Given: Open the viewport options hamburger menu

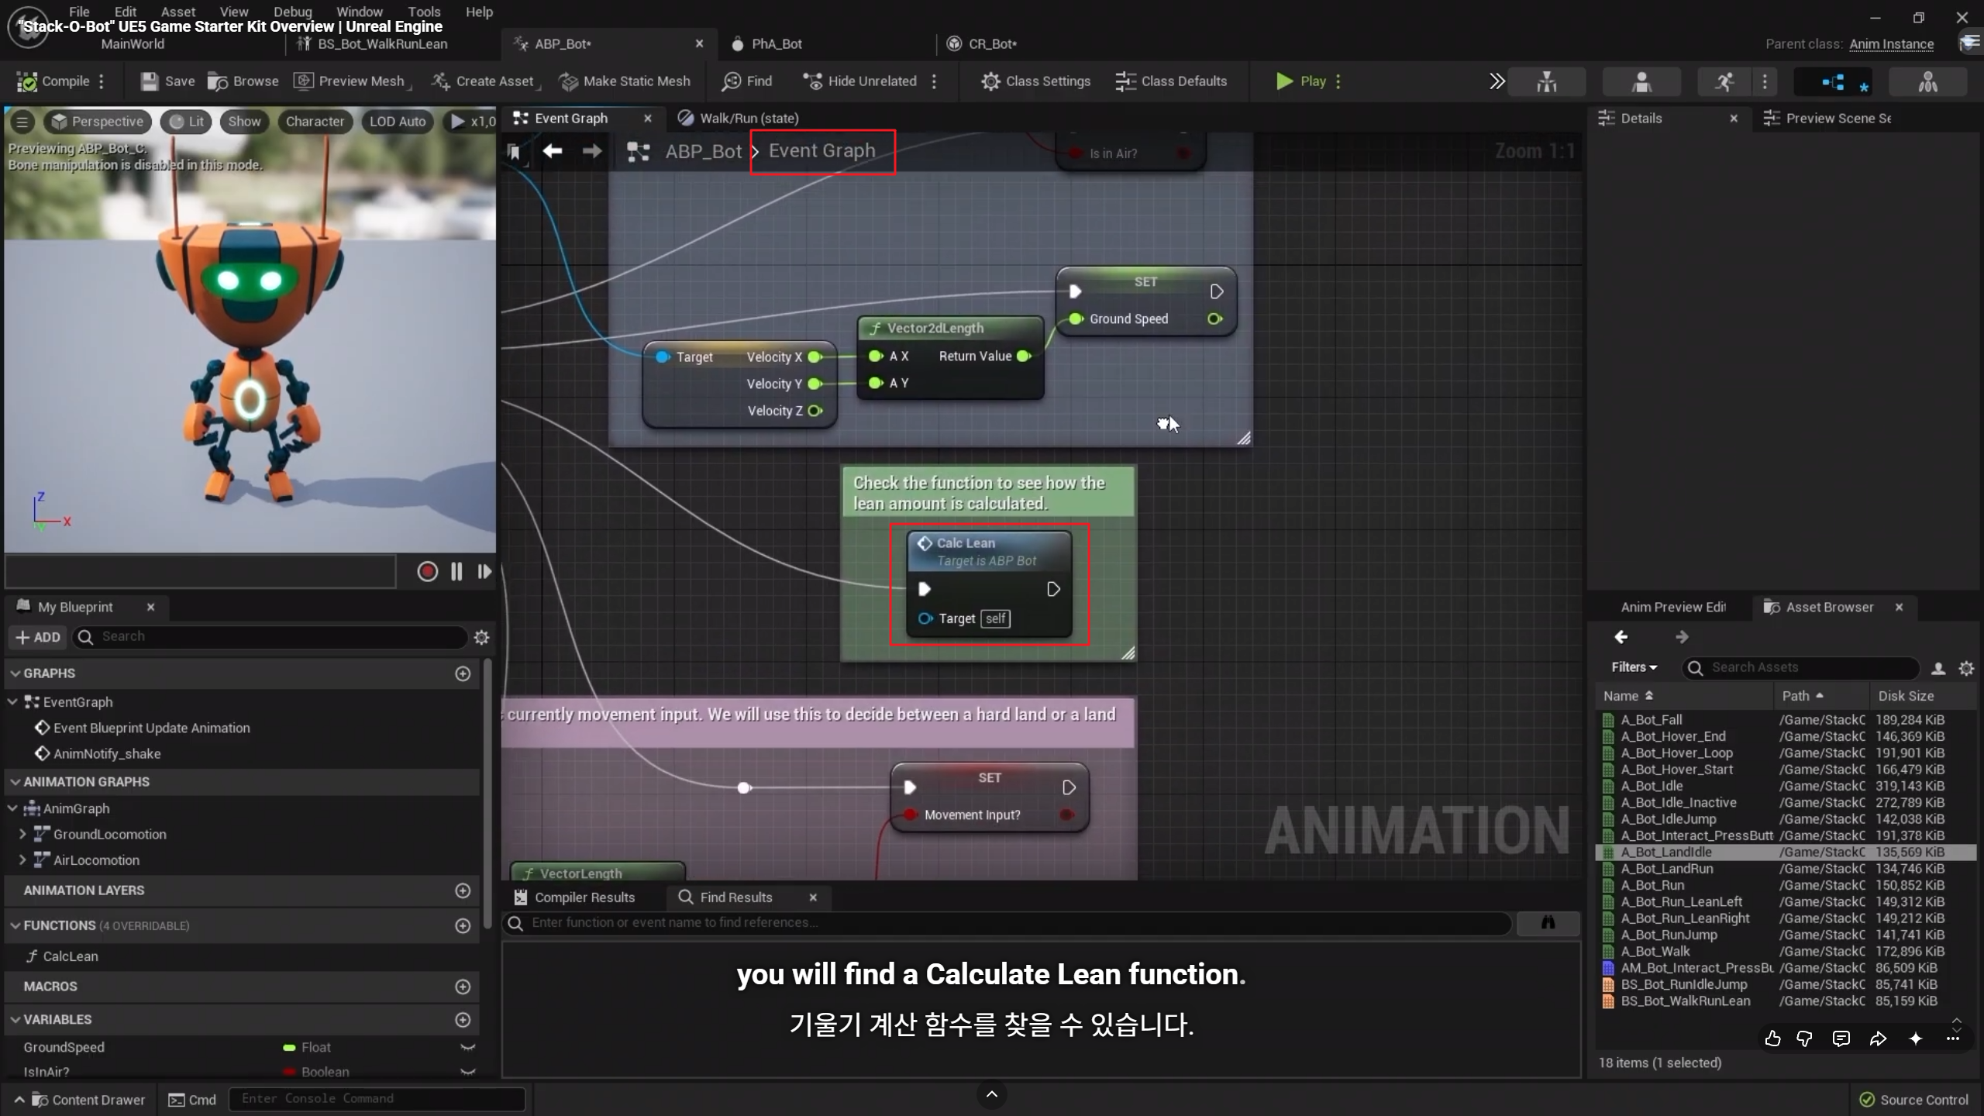Looking at the screenshot, I should (x=22, y=122).
